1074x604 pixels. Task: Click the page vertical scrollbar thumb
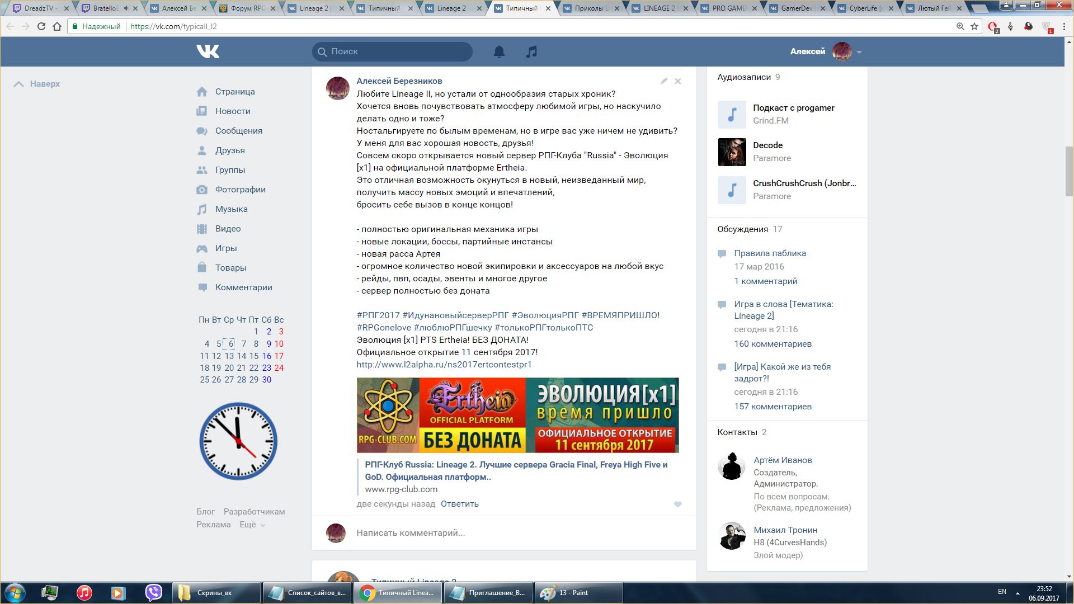coord(1069,171)
